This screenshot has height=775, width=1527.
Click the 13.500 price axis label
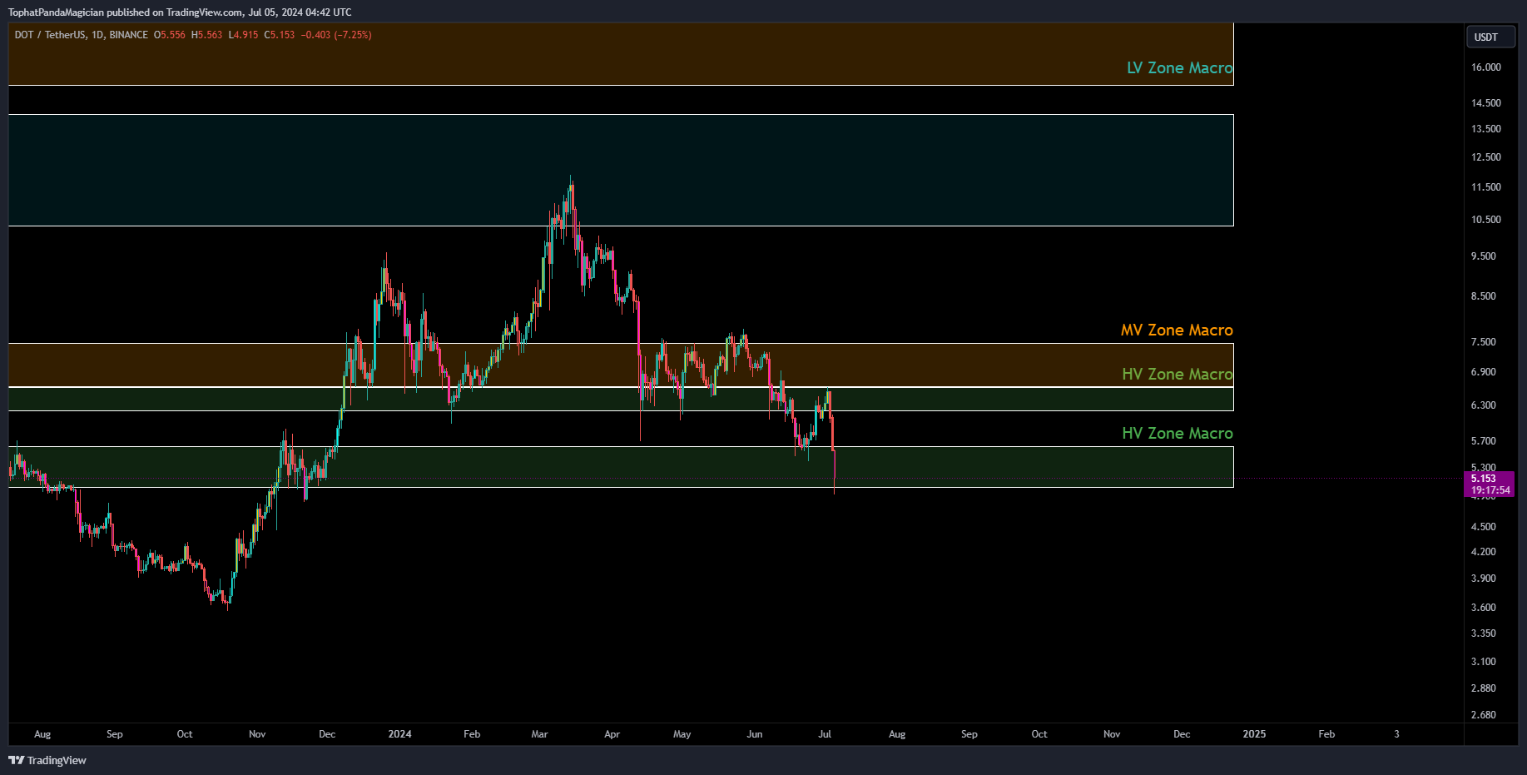coord(1486,129)
